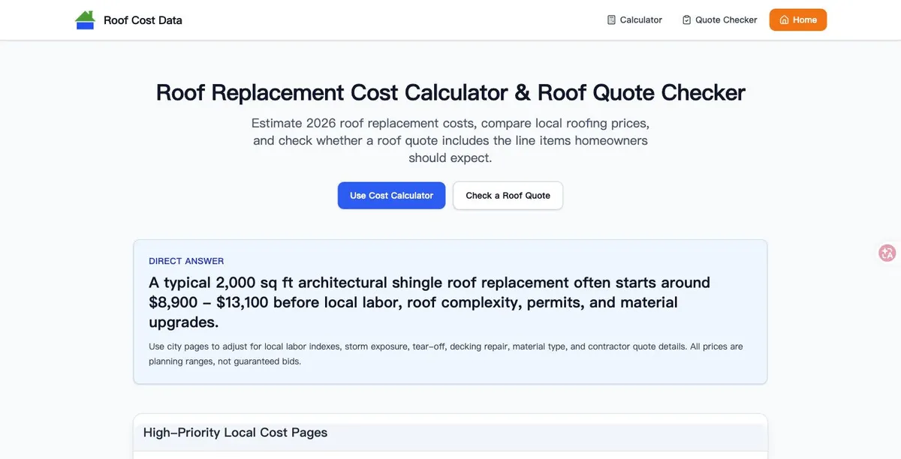
Task: Click the orange Home button
Action: (x=798, y=20)
